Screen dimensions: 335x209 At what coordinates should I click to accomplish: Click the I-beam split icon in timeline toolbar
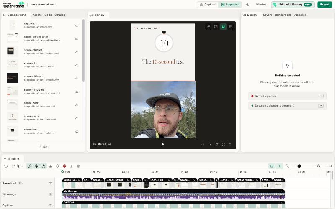point(71,166)
